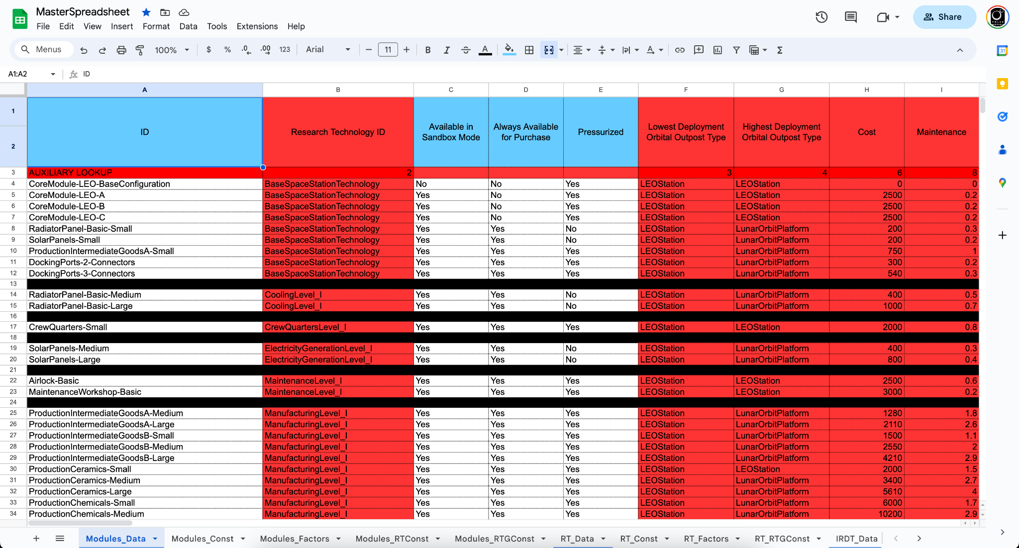Toggle strikethrough formatting

coord(466,50)
